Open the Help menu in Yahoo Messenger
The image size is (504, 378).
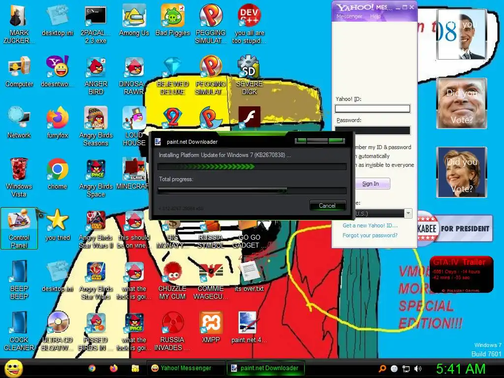[x=375, y=16]
